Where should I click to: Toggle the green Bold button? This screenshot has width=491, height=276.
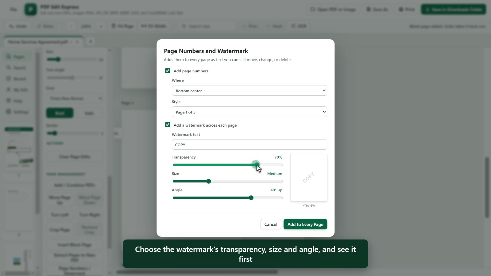tap(60, 113)
